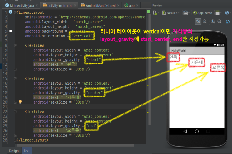This screenshot has height=154, width=232.
Task: Click the zoom to fit icon
Action: 198,21
